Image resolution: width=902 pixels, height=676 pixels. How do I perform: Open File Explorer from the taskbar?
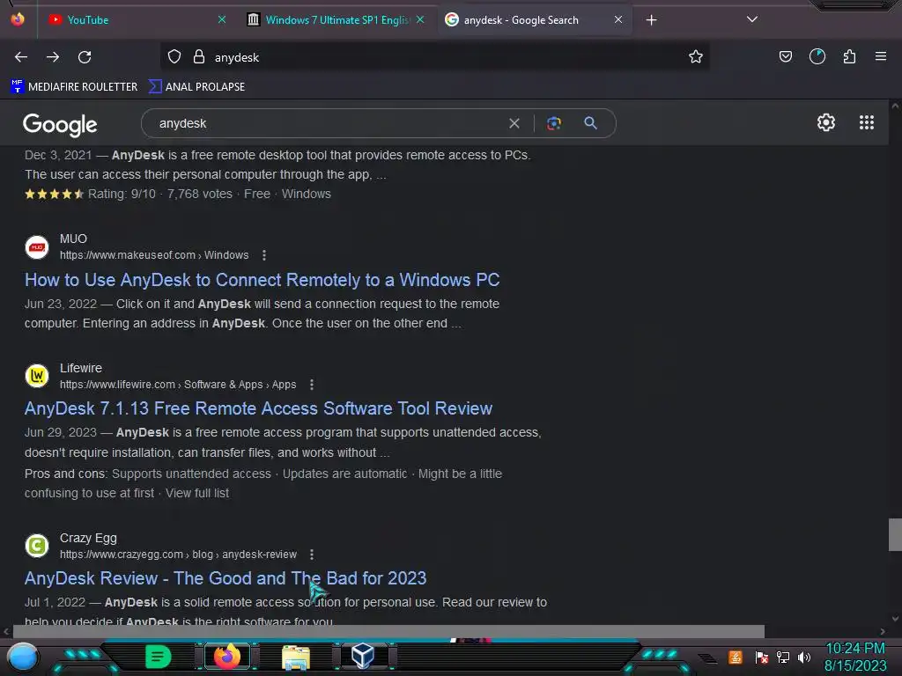[296, 657]
